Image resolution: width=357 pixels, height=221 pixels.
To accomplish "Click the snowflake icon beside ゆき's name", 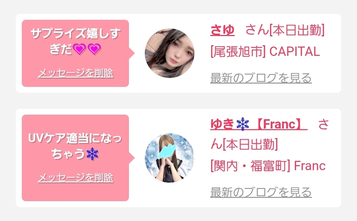I will (x=243, y=124).
